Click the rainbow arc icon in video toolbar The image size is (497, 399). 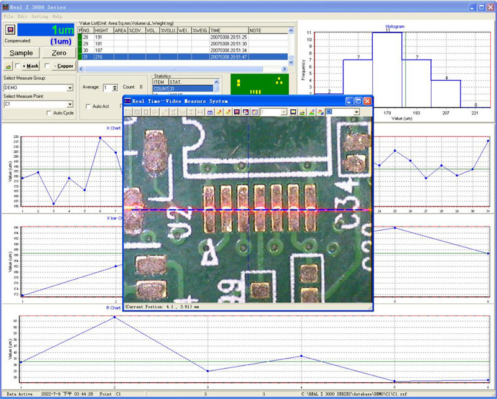[x=320, y=112]
